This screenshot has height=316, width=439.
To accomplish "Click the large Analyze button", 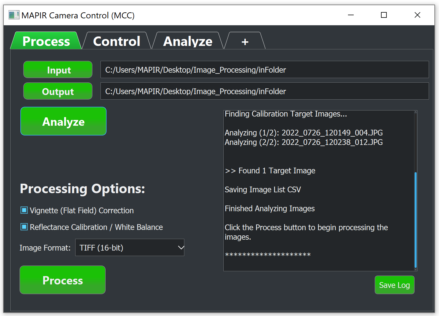I will pos(63,121).
